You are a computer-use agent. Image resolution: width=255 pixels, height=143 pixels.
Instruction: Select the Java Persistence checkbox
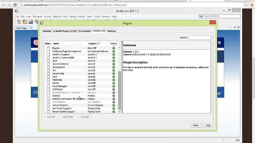tap(48, 64)
